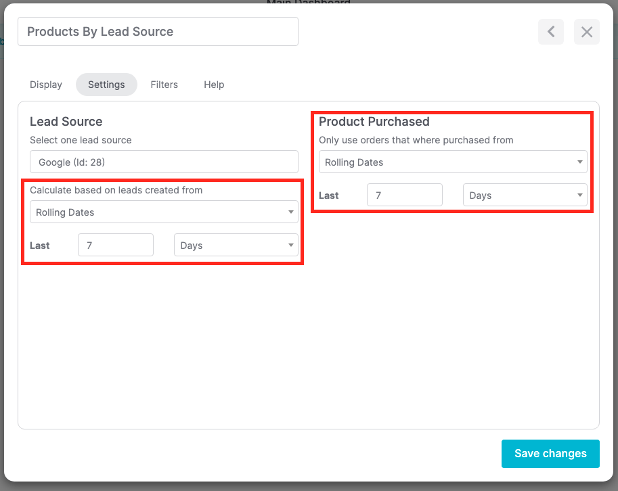This screenshot has width=618, height=491.
Task: Open the Rolling Dates dropdown for lead creation dates
Action: (x=164, y=212)
